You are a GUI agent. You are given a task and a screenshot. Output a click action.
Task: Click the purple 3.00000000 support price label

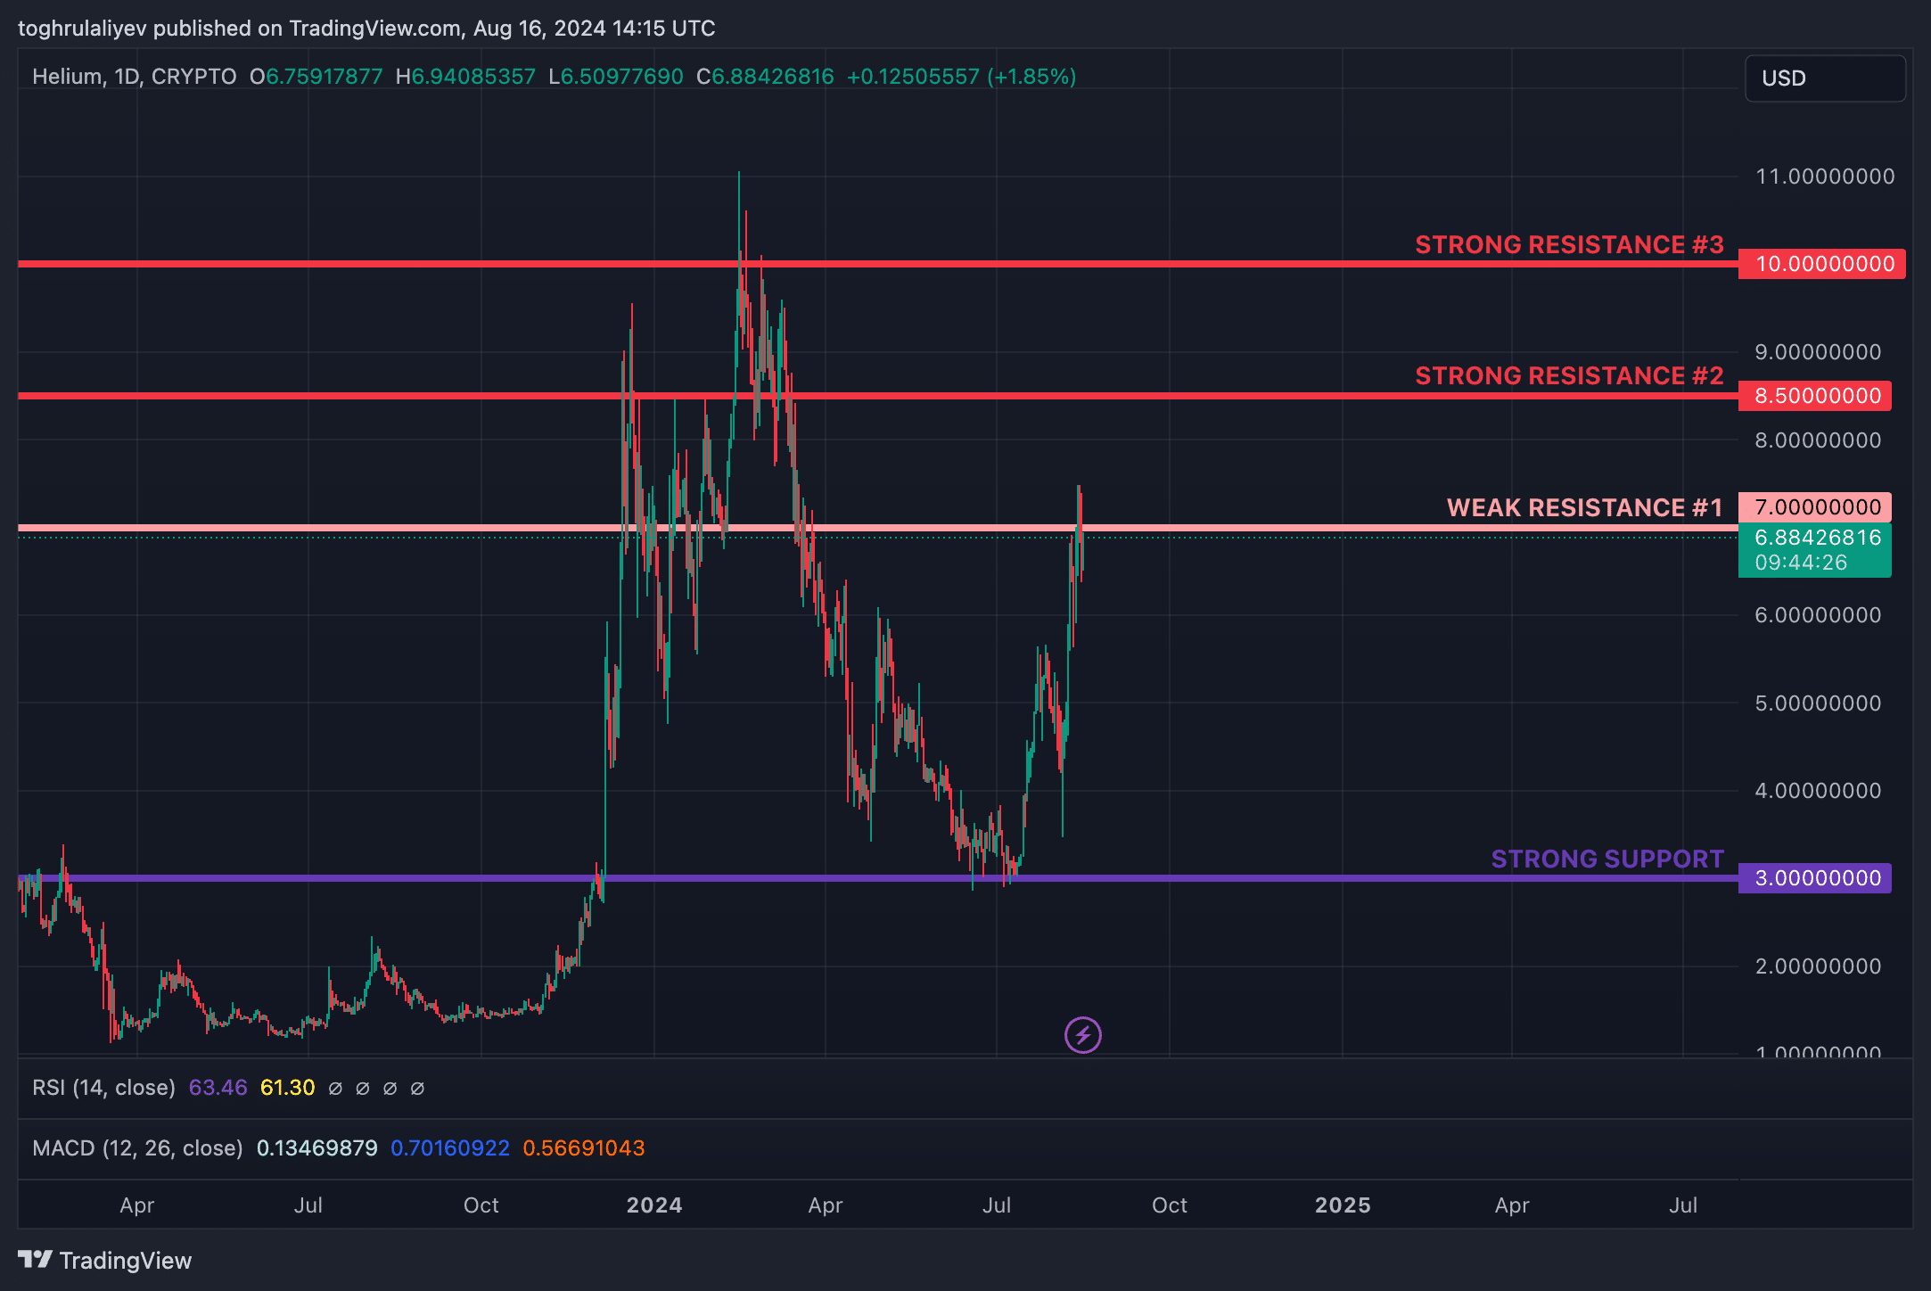click(x=1814, y=878)
